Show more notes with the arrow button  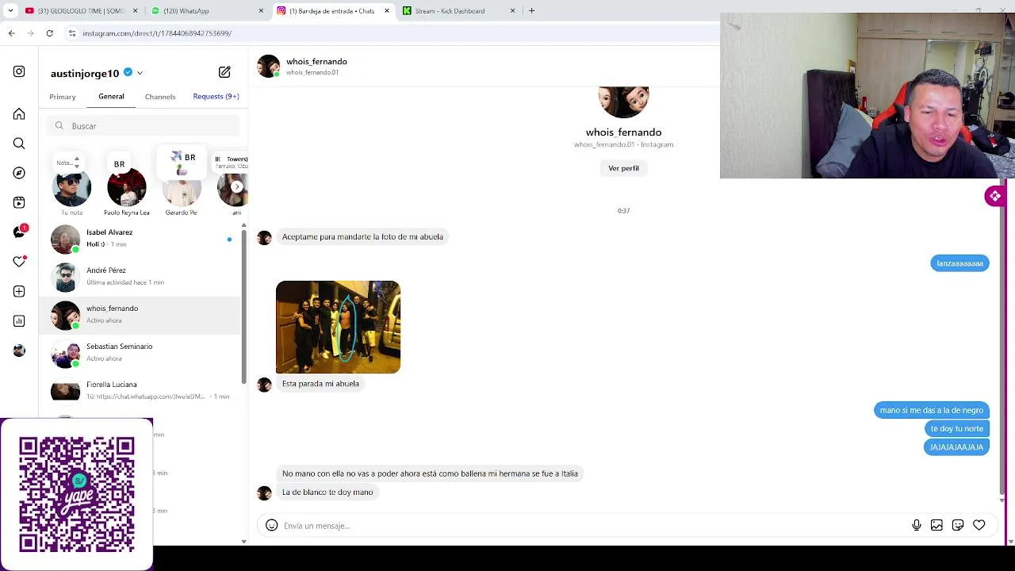pos(237,187)
